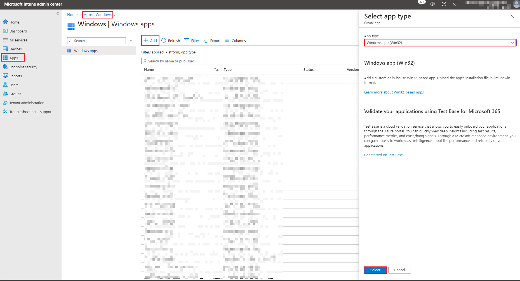Open the ellipsis menu beside Windows apps title
Image resolution: width=520 pixels, height=281 pixels.
coord(163,24)
